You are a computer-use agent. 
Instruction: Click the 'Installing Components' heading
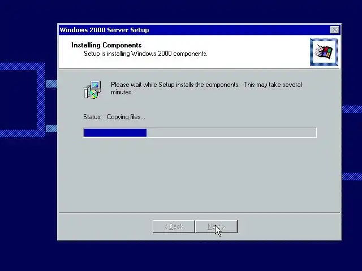coord(106,45)
